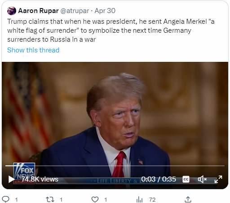This screenshot has height=203, width=230.
Task: Click the 0:03 / 0:35 time display
Action: [159, 179]
